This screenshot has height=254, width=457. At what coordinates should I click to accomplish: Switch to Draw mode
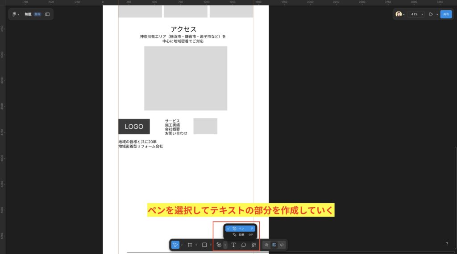click(x=266, y=245)
